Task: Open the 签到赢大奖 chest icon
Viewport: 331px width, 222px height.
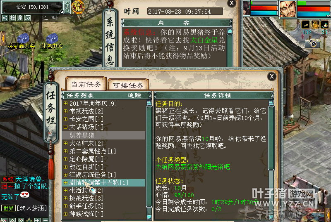Action: pyautogui.click(x=23, y=38)
